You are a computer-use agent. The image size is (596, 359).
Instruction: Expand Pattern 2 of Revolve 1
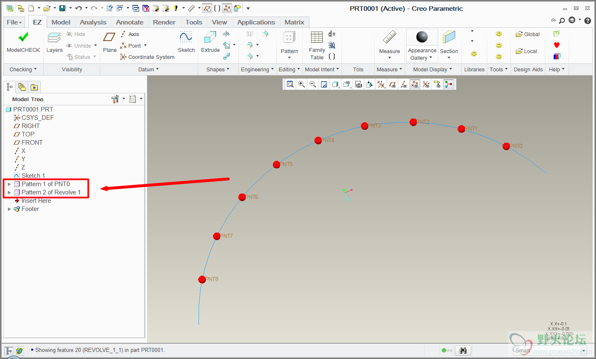9,192
